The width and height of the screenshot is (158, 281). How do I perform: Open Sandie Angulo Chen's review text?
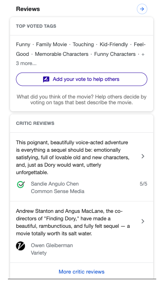coord(72,157)
